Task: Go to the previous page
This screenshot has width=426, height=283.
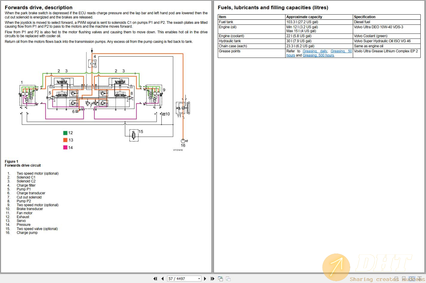Action: (x=163, y=279)
